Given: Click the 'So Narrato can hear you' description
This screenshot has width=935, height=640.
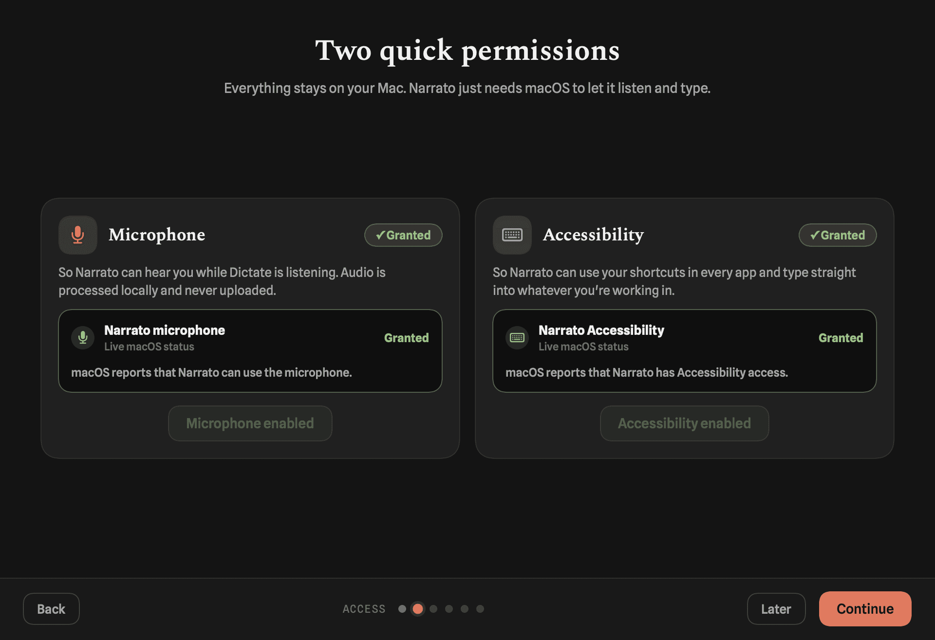Looking at the screenshot, I should tap(222, 281).
